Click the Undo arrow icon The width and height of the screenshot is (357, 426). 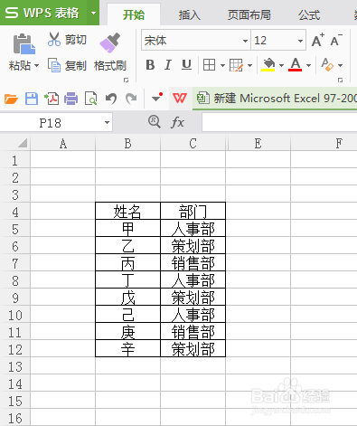(111, 99)
